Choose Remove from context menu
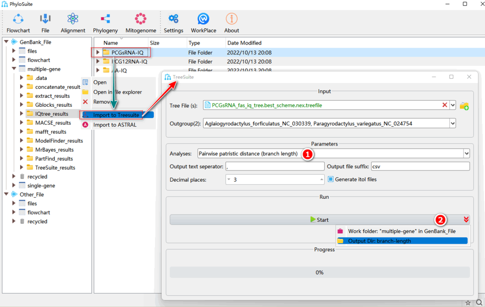The width and height of the screenshot is (485, 307). click(x=101, y=102)
